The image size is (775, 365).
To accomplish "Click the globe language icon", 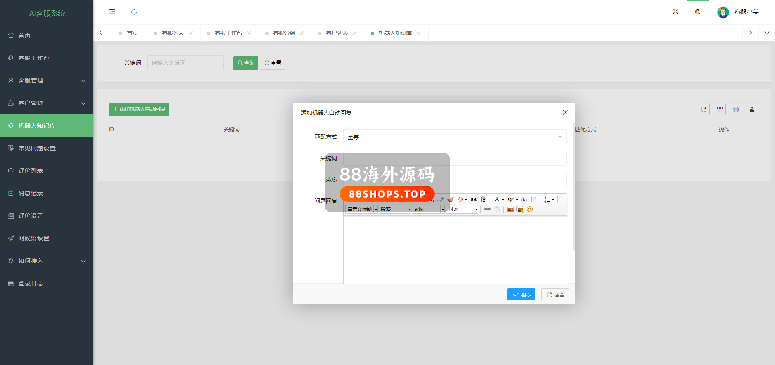I will coord(698,12).
